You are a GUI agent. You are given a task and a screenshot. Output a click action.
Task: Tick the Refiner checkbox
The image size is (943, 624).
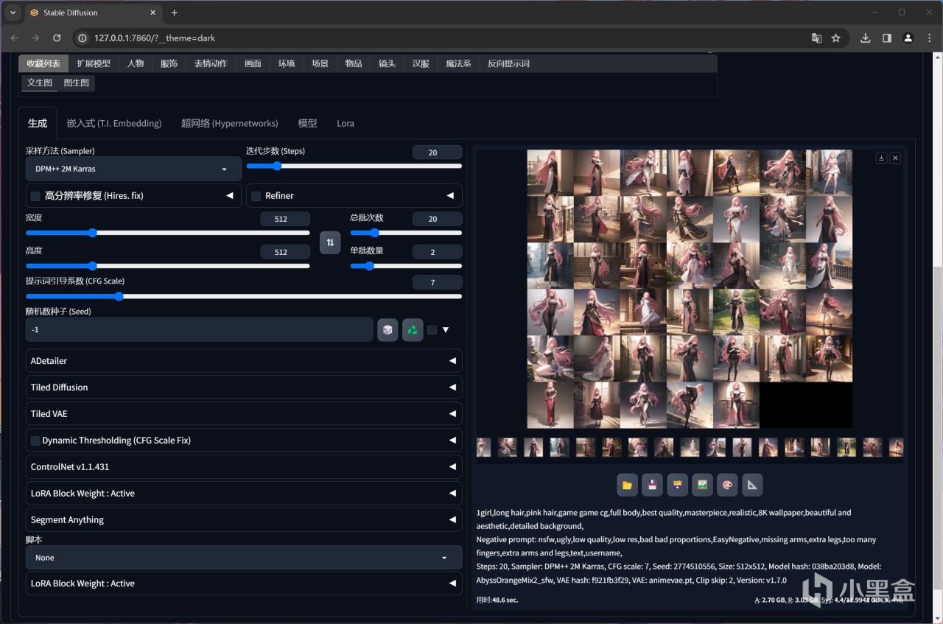pyautogui.click(x=256, y=196)
